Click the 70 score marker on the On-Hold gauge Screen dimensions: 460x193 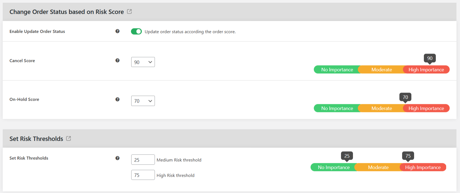(x=405, y=97)
